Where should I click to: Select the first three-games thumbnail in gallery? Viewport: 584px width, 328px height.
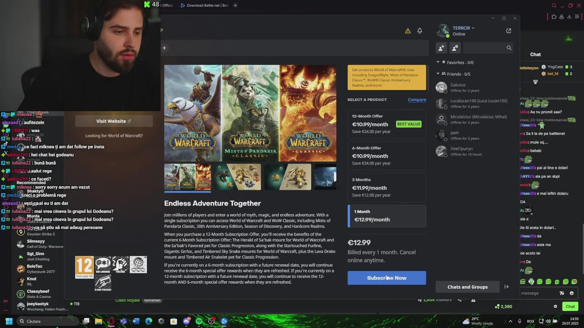(x=188, y=177)
